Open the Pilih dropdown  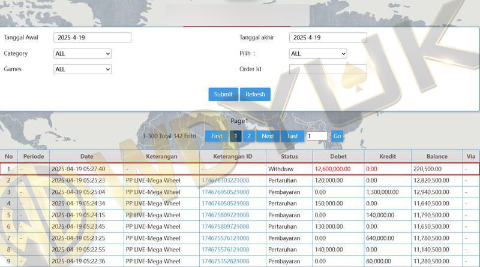click(318, 53)
